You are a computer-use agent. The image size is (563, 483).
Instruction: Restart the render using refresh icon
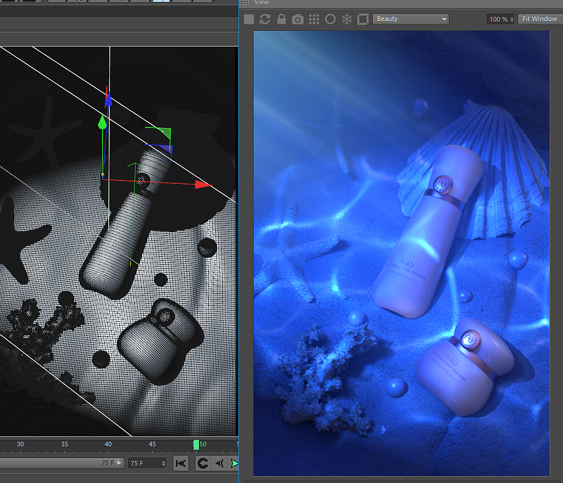[265, 19]
